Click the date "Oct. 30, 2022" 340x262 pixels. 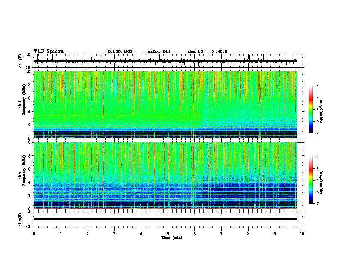[120, 51]
